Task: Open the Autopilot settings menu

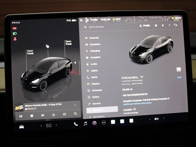Action: 93,57
